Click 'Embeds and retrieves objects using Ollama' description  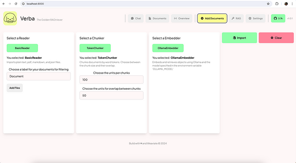click(x=181, y=66)
